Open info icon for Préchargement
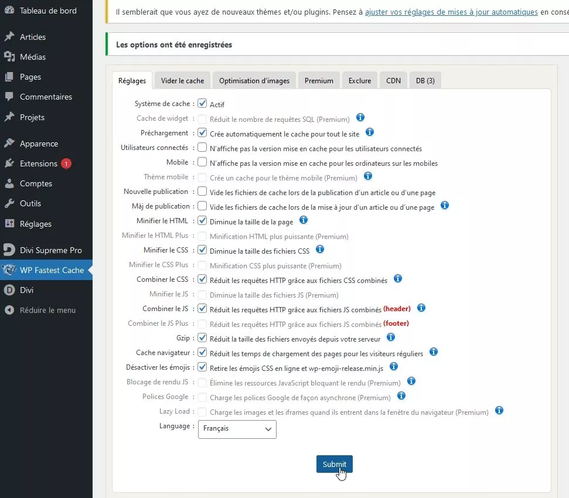The image size is (569, 498). pyautogui.click(x=369, y=132)
